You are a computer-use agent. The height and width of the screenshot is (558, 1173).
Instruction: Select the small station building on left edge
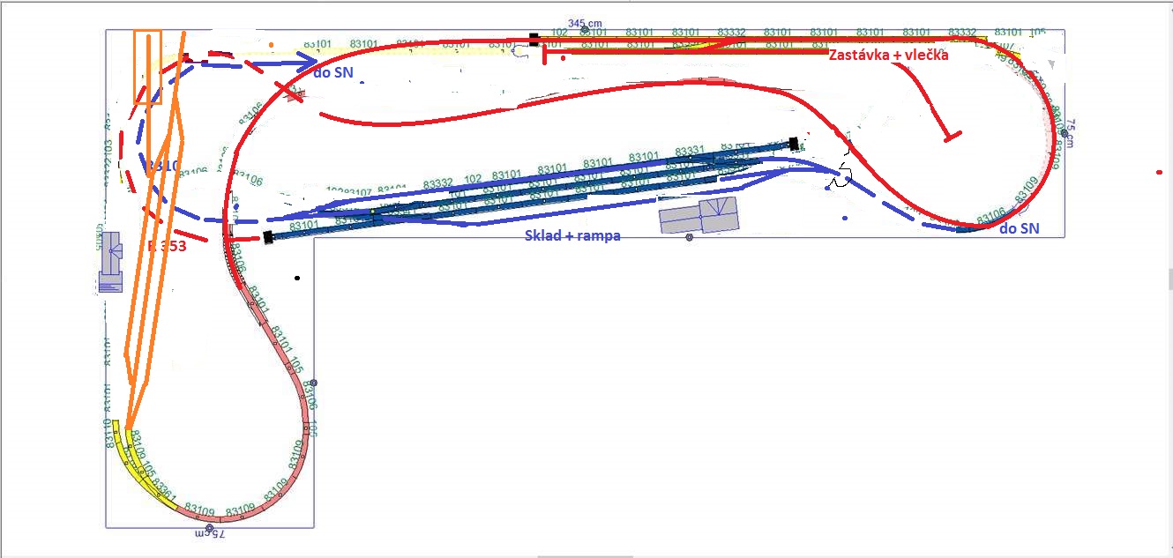pyautogui.click(x=110, y=256)
